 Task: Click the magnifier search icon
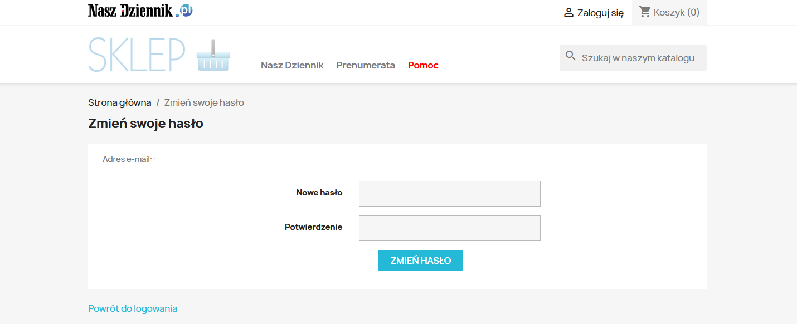click(x=570, y=55)
